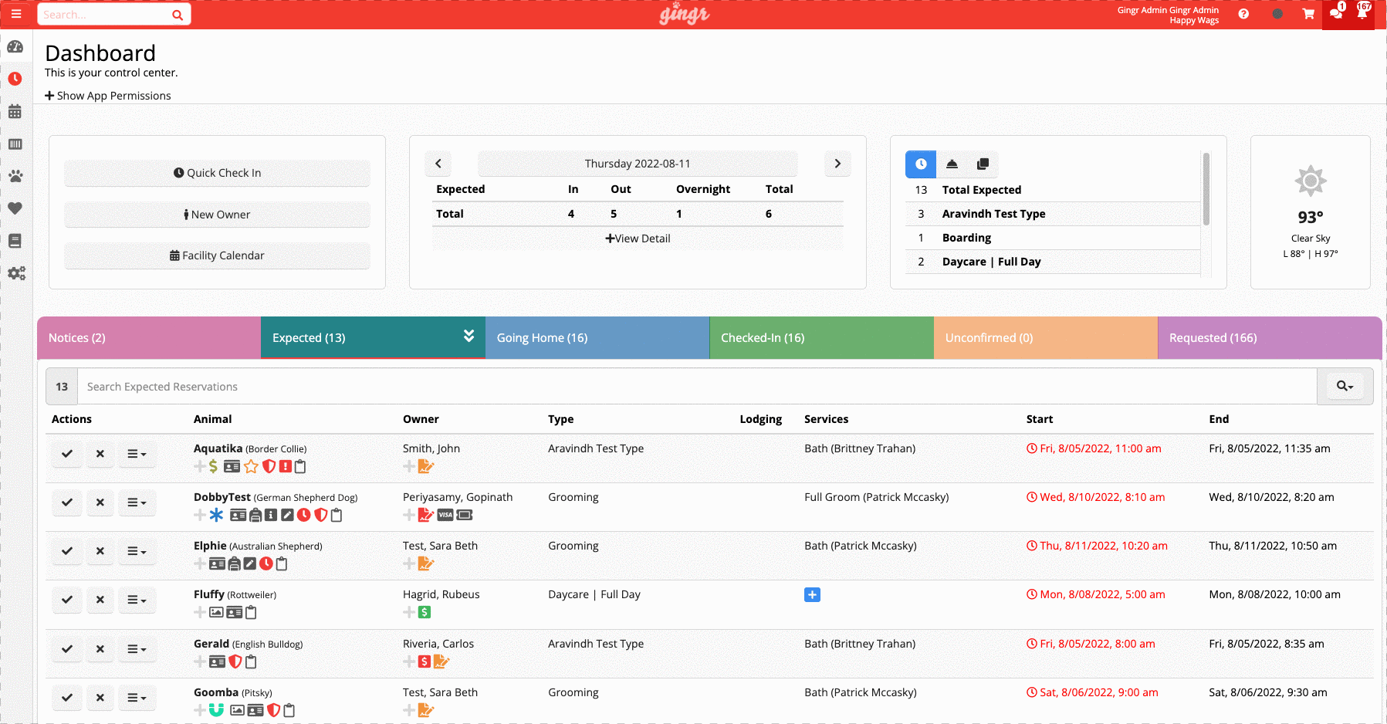The height and width of the screenshot is (724, 1387).
Task: Open the help question-mark icon
Action: [x=1244, y=14]
